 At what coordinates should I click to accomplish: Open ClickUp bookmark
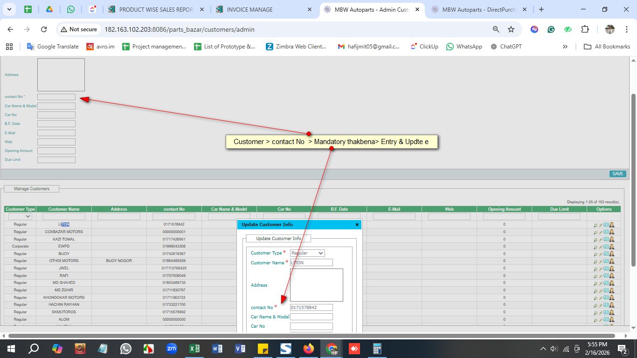click(424, 47)
